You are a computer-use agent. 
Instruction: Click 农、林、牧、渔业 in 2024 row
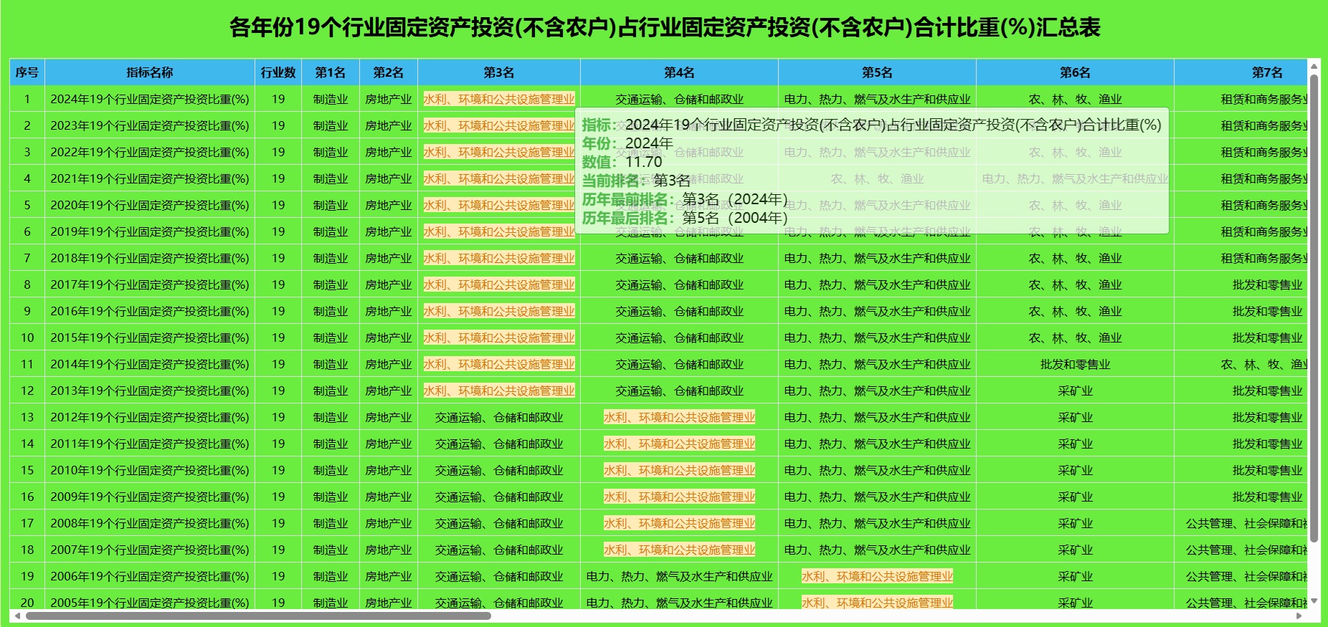[1075, 100]
